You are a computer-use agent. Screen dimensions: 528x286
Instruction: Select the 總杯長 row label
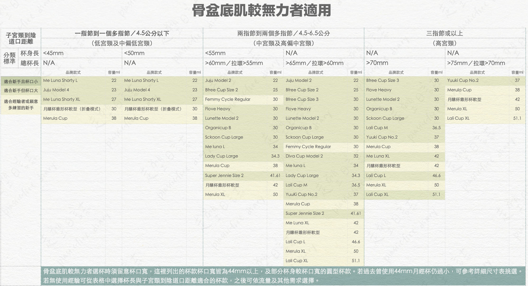coord(30,63)
